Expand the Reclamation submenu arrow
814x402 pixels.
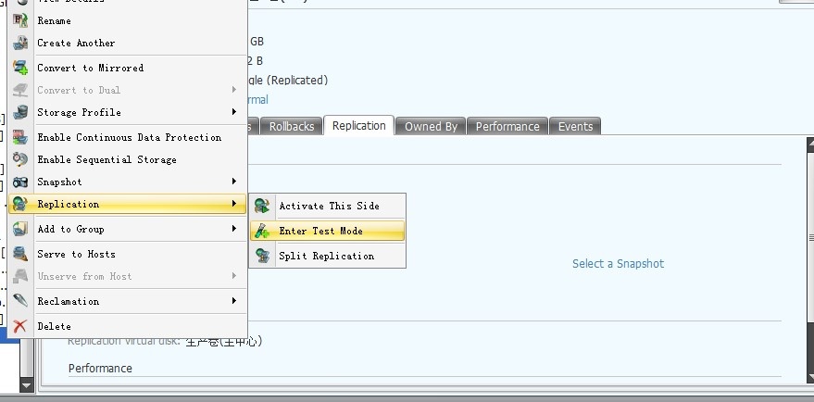pos(233,301)
